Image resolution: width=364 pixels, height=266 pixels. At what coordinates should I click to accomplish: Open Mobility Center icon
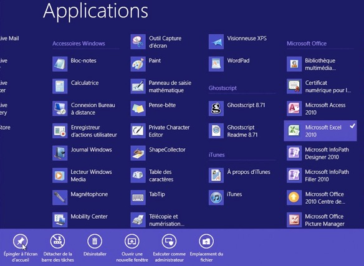(60, 220)
